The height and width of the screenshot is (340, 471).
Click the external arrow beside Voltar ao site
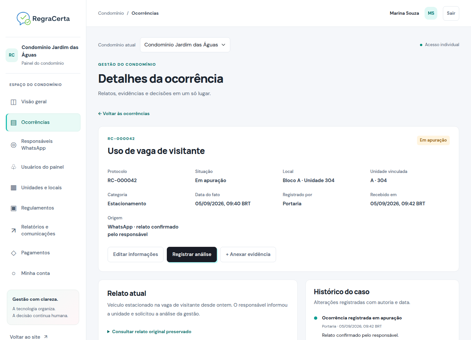point(46,337)
